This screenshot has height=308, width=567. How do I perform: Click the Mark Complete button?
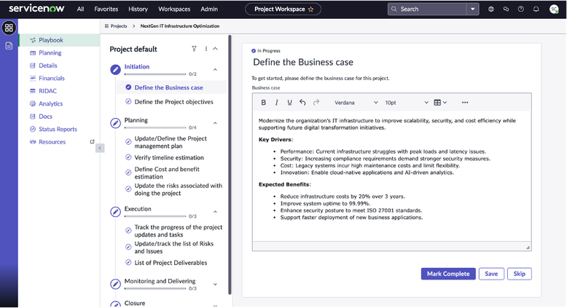pos(447,274)
